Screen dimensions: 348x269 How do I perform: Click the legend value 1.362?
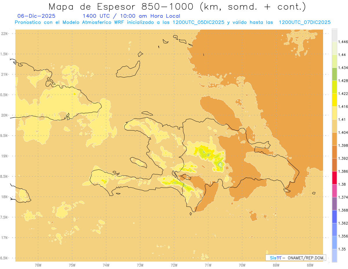[x=343, y=223]
